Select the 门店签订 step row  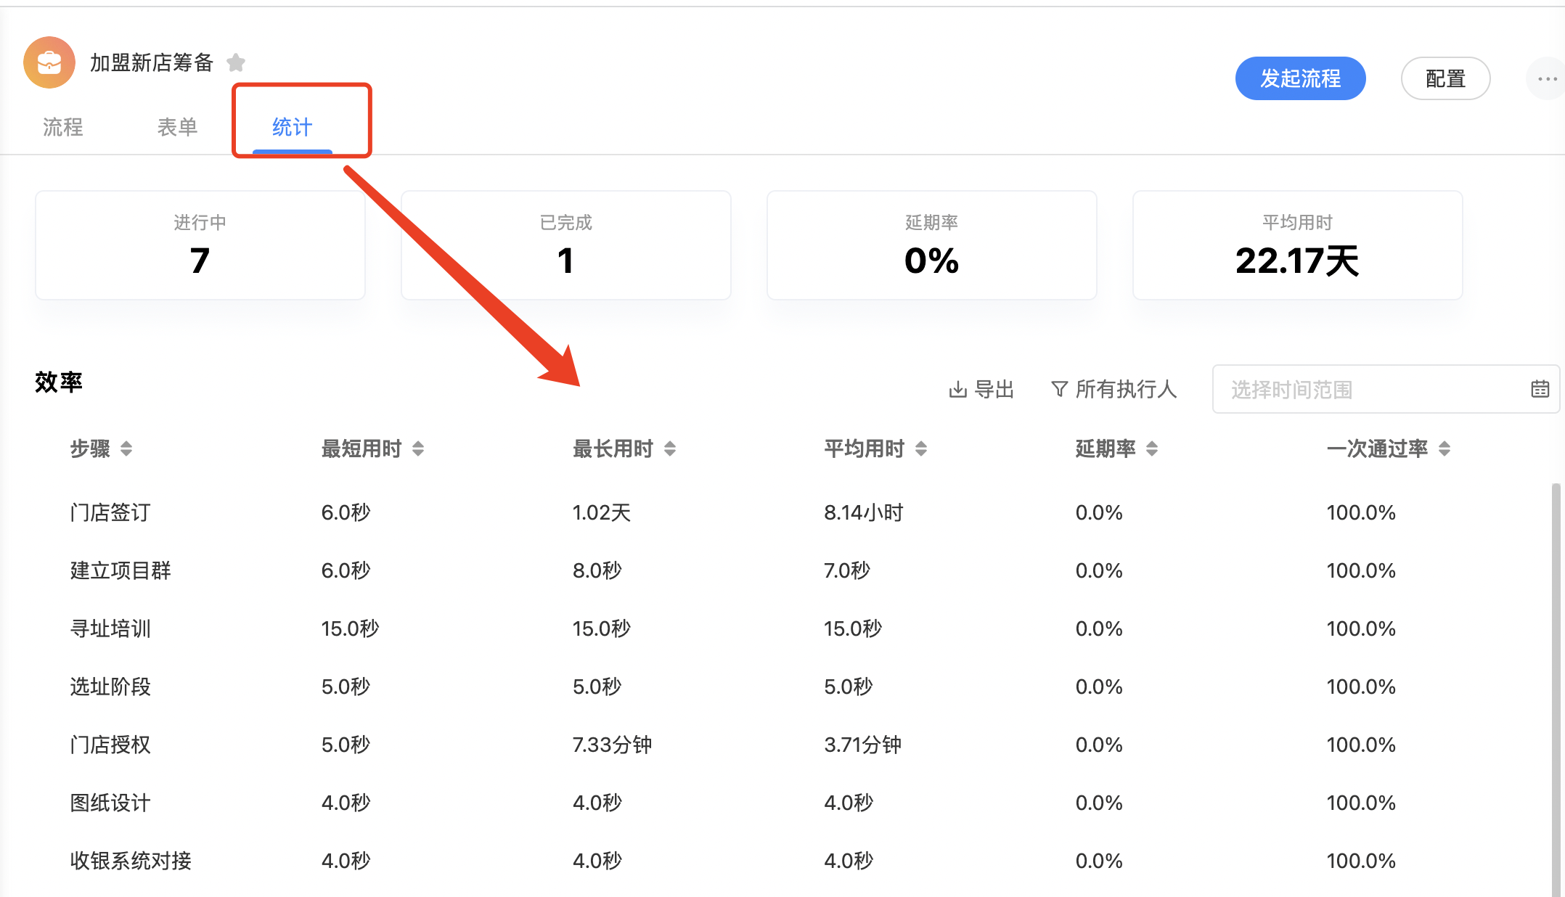[x=110, y=512]
